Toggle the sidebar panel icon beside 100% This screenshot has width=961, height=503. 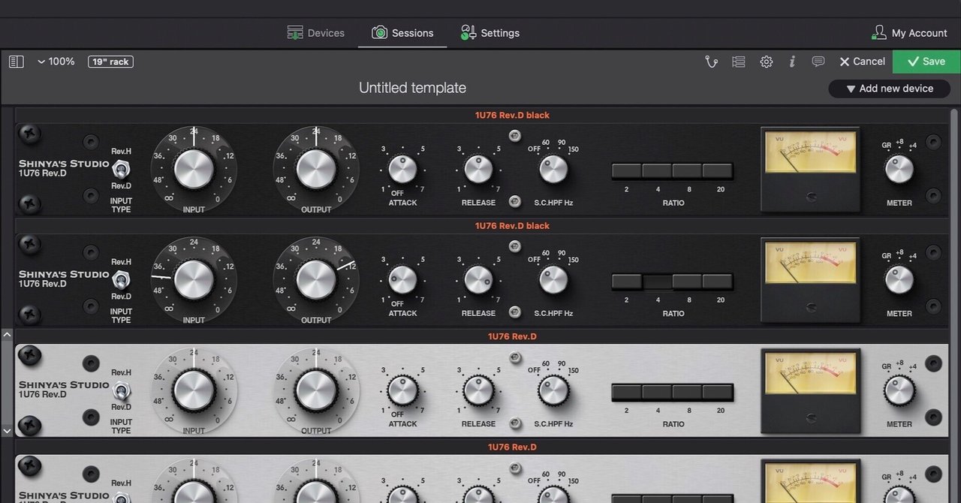17,62
